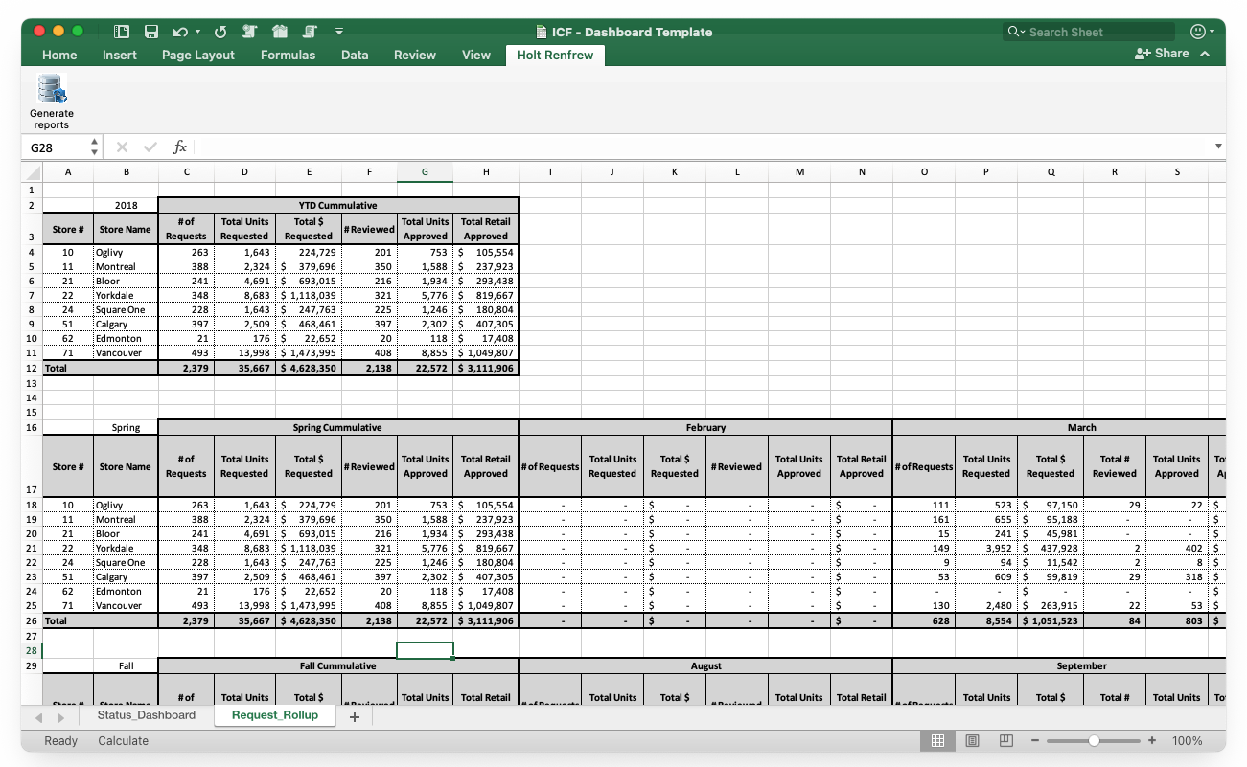
Task: Click the Name Box showing G28
Action: pos(56,147)
